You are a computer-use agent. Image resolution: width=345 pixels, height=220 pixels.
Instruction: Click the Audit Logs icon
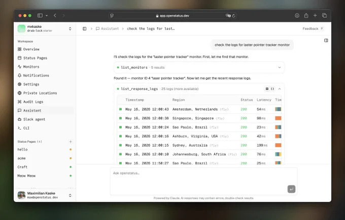tap(20, 102)
